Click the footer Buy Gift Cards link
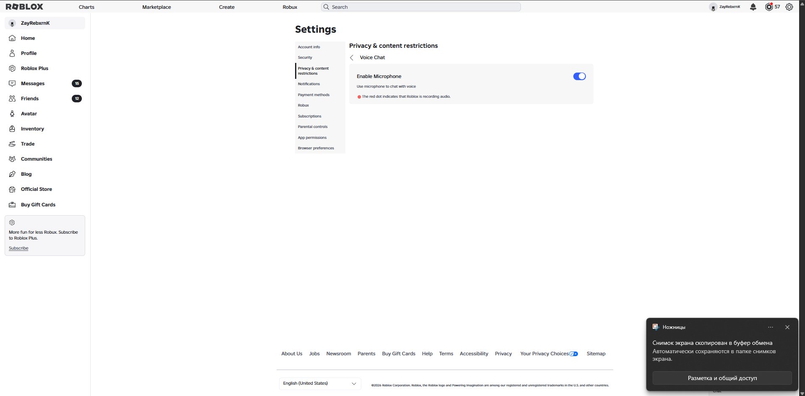Viewport: 805px width, 396px height. click(399, 354)
